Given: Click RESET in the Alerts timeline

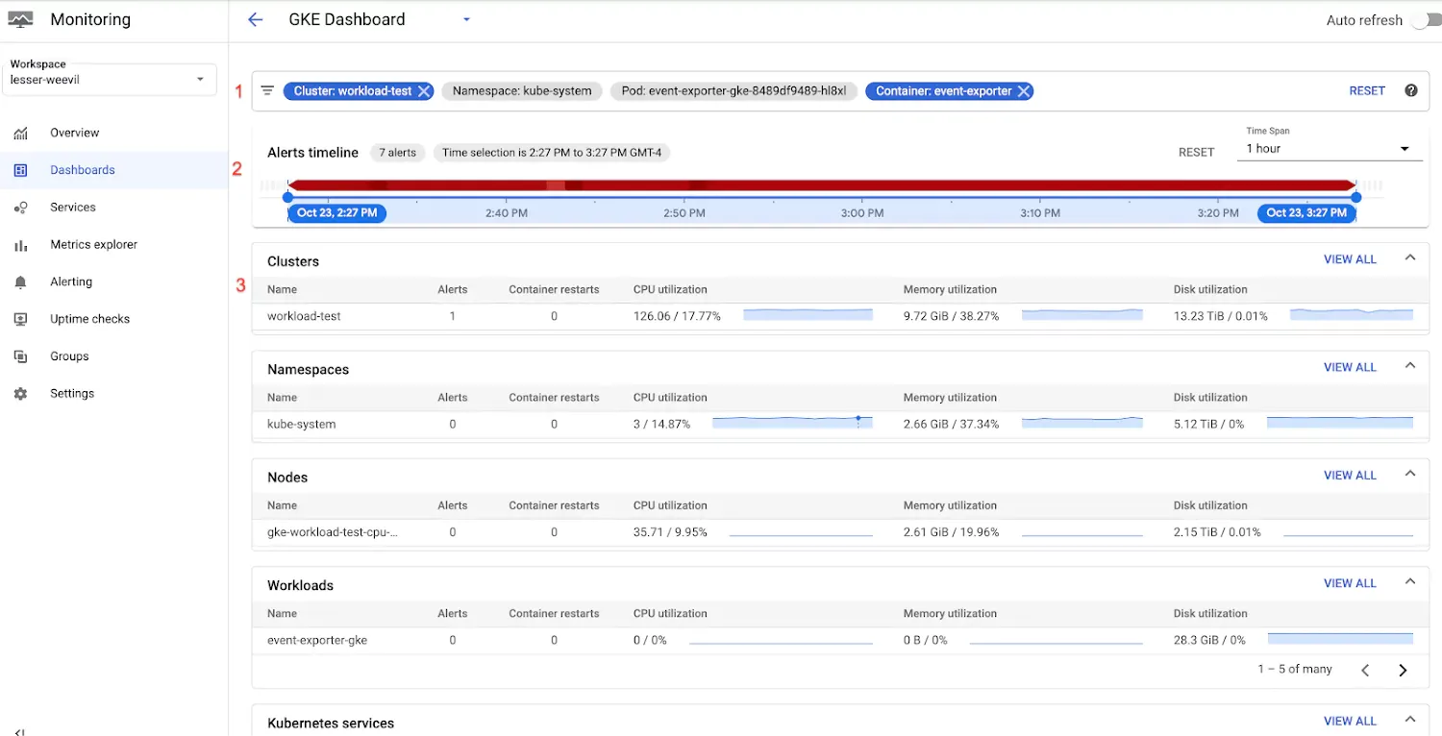Looking at the screenshot, I should (1197, 153).
